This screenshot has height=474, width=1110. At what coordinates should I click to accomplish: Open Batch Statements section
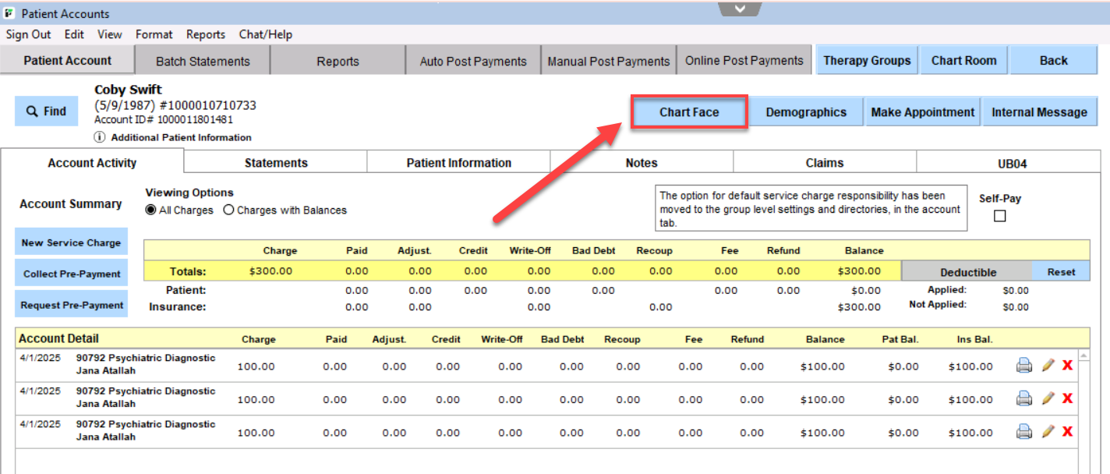click(x=203, y=61)
